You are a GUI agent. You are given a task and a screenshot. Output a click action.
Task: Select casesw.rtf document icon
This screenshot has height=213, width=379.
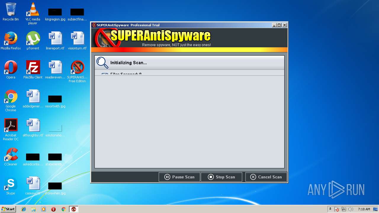(x=33, y=186)
